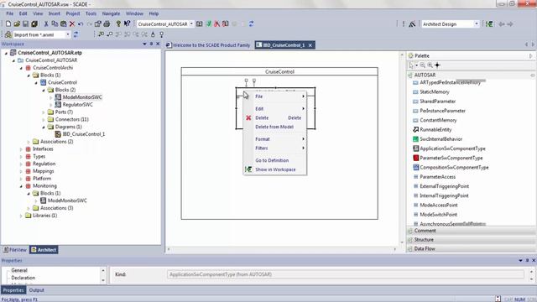Switch to the Output tab
537x302 pixels.
(36, 290)
